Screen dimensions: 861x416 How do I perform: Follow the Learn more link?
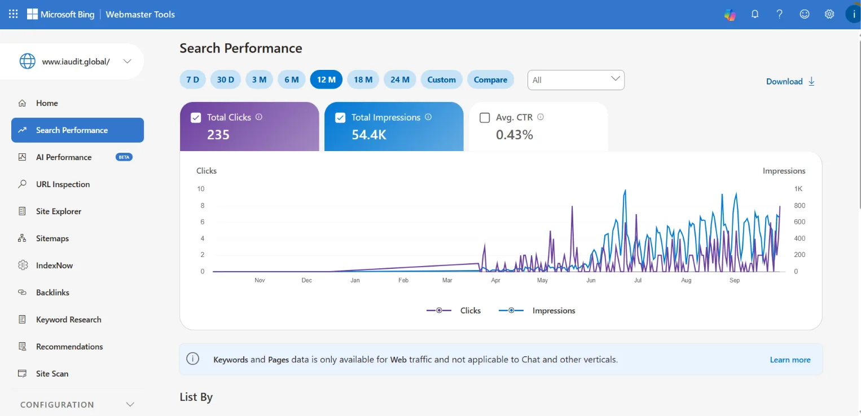click(x=790, y=360)
